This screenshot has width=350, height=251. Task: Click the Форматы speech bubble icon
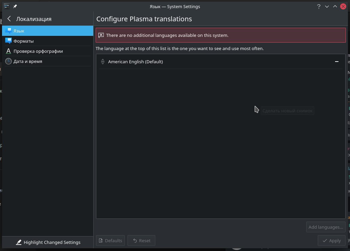[8, 41]
